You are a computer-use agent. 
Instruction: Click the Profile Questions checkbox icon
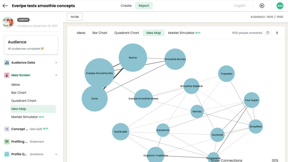tap(7, 154)
